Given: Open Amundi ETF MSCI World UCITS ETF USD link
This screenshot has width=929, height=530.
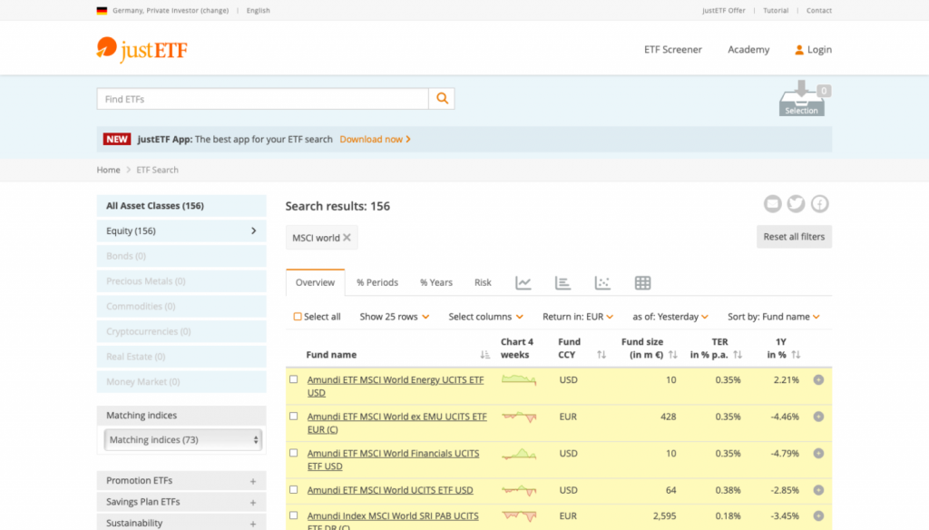Looking at the screenshot, I should 390,490.
